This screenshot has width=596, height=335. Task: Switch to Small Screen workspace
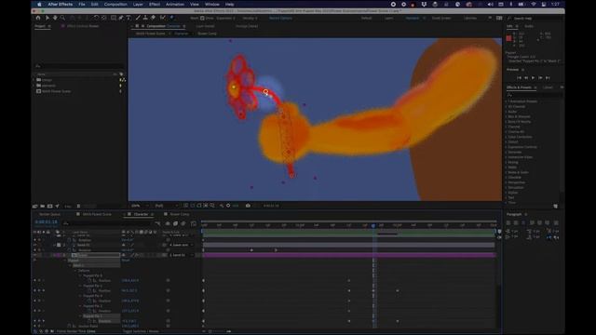point(441,18)
